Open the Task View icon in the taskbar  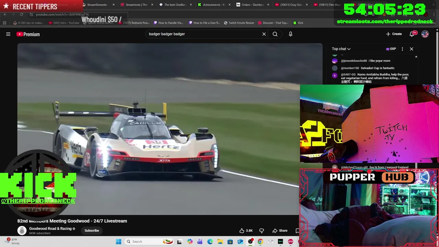point(179,242)
